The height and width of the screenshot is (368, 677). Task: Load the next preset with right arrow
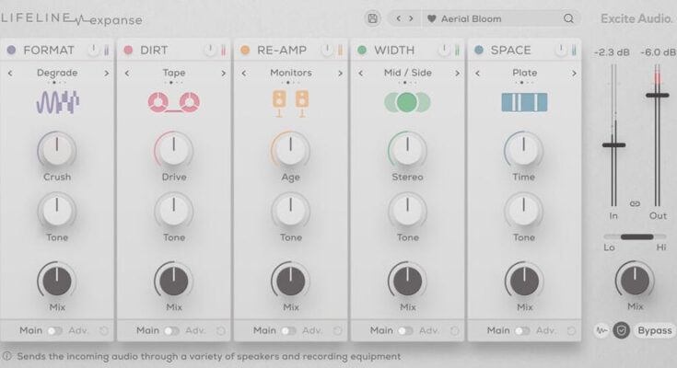(x=411, y=18)
